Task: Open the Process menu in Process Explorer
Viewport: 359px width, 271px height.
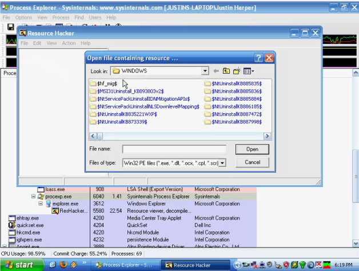Action: (61, 17)
